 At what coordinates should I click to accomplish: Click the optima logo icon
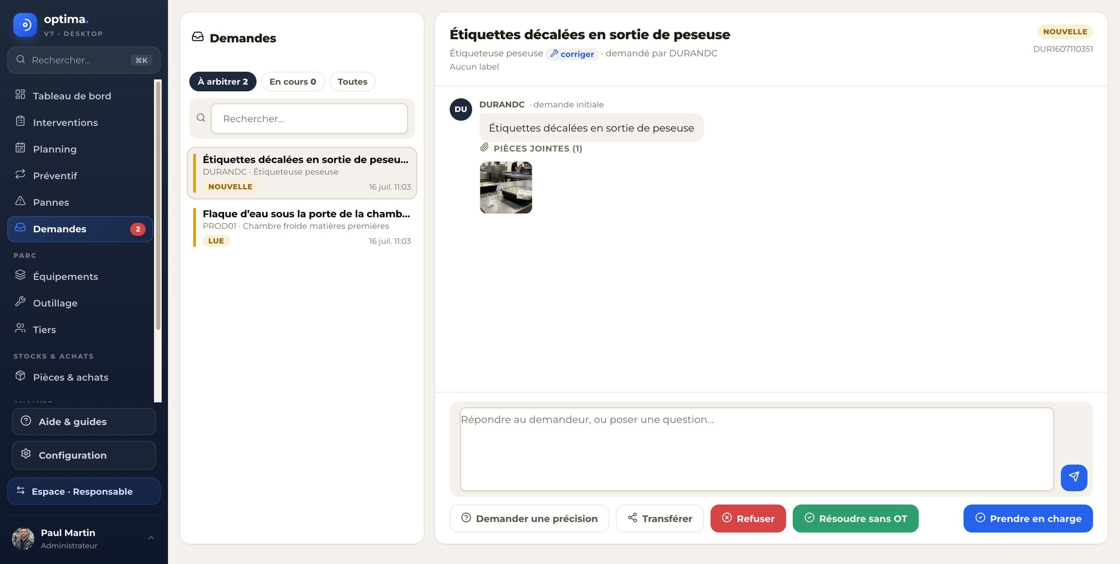point(25,25)
